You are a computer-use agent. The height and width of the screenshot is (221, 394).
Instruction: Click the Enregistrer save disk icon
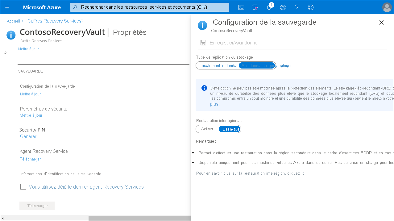pyautogui.click(x=203, y=43)
